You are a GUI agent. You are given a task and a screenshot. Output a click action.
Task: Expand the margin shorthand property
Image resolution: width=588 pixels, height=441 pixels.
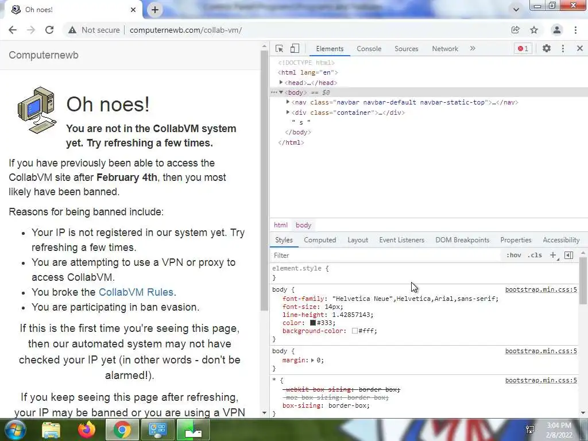[x=312, y=360]
